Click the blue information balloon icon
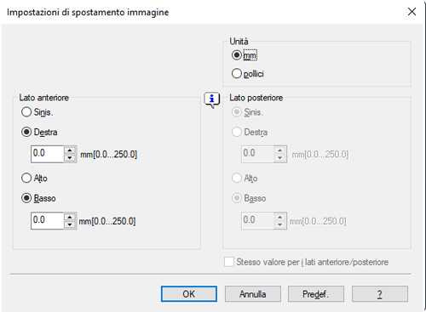This screenshot has height=312, width=426. tap(212, 99)
